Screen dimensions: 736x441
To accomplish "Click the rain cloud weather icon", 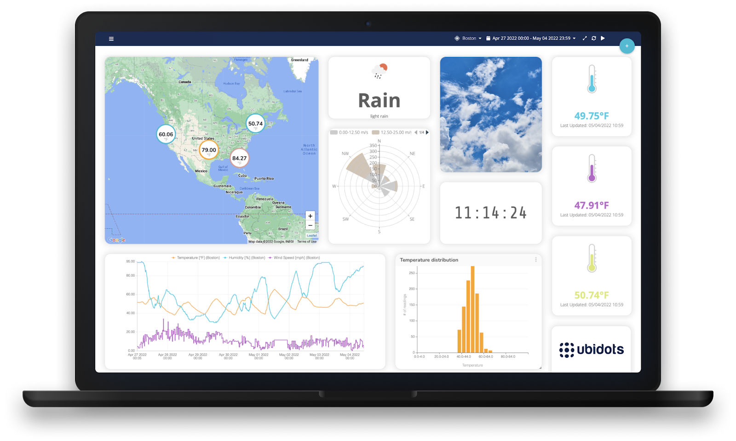I will 379,71.
